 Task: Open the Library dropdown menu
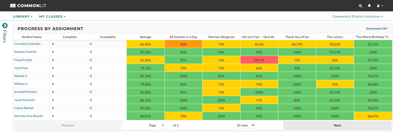(x=23, y=16)
